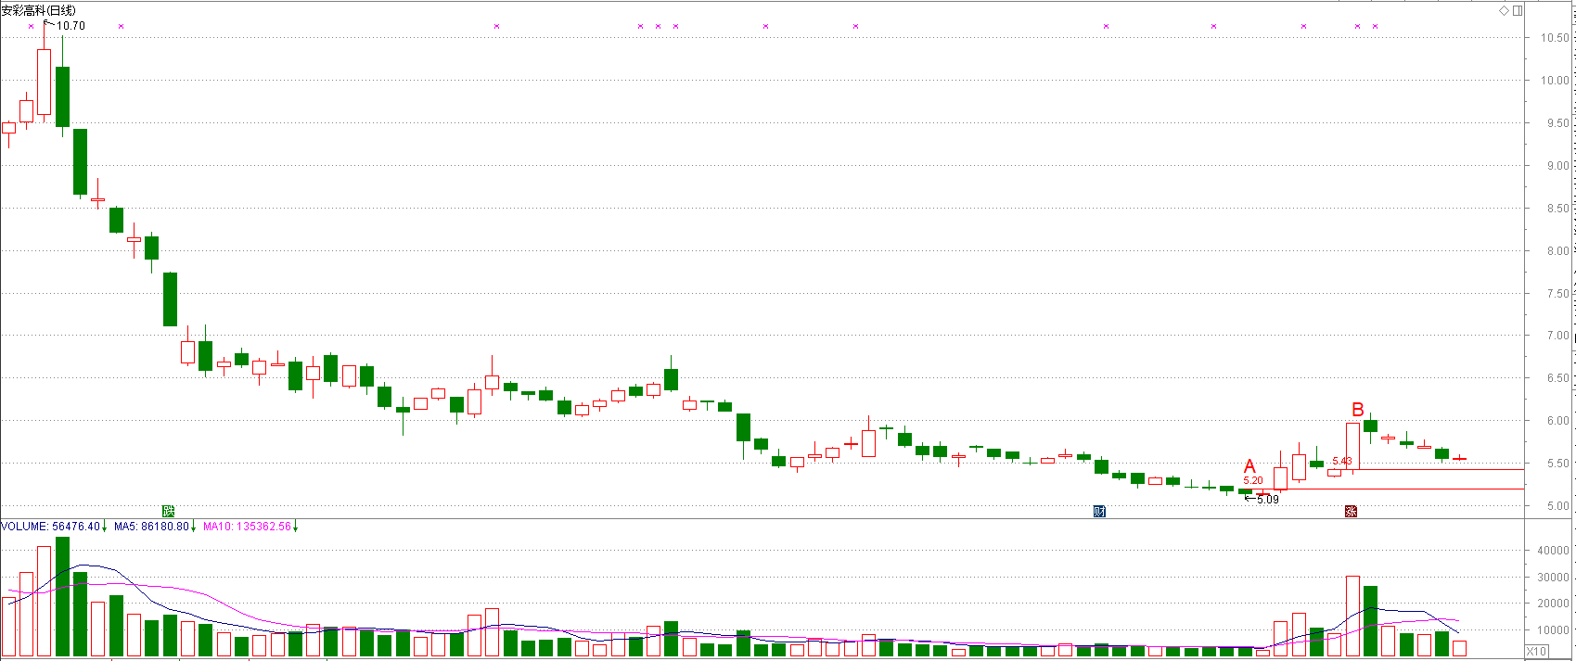Click the down arrow after VOLUME value
This screenshot has width=1576, height=661.
coord(105,527)
